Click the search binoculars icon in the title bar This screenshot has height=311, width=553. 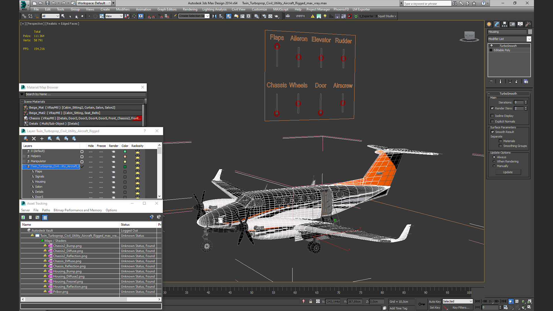[454, 3]
